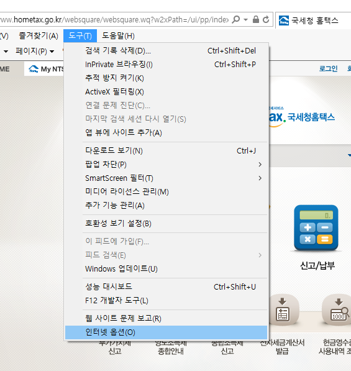
Task: Click the 국세청홈택스 logo
Action: click(302, 117)
